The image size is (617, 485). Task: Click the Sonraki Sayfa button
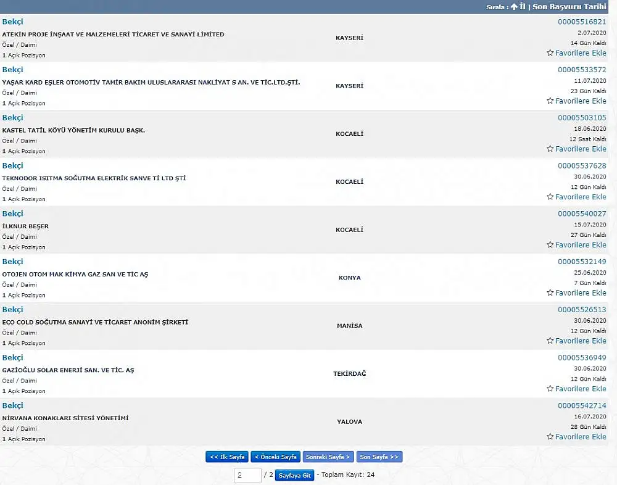[x=328, y=457]
